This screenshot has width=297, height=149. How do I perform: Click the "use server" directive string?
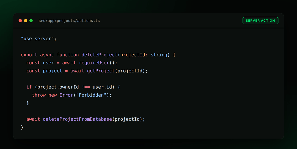[37, 39]
